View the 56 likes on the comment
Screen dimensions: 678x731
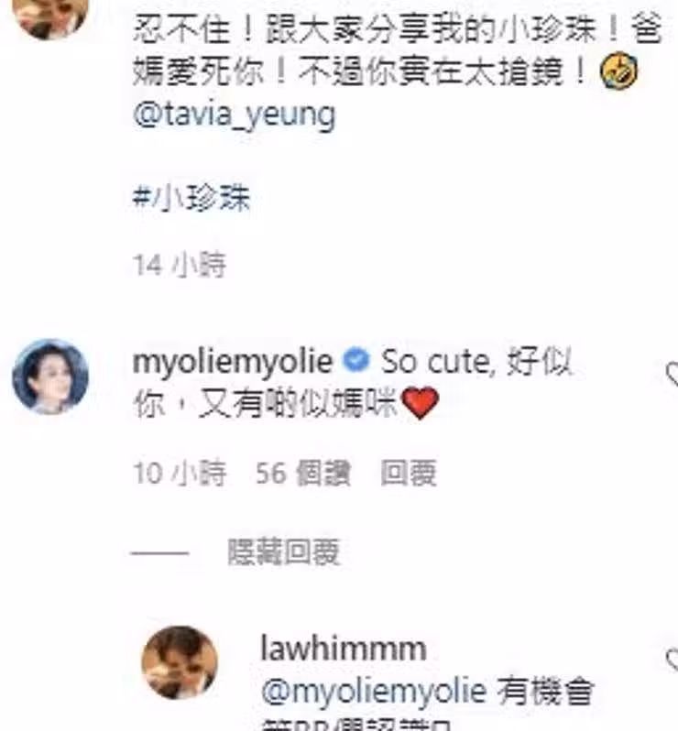coord(303,474)
